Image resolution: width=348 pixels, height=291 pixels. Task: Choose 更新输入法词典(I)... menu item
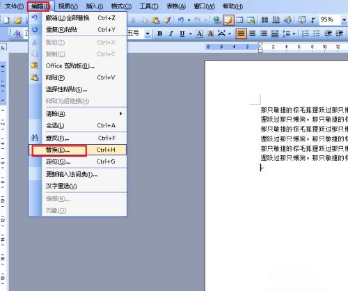[78, 174]
